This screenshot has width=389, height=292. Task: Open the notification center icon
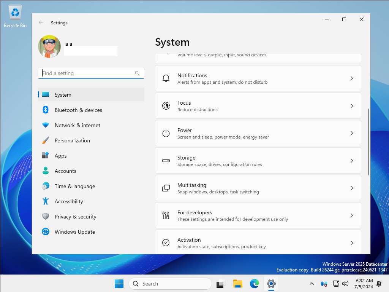(x=379, y=284)
